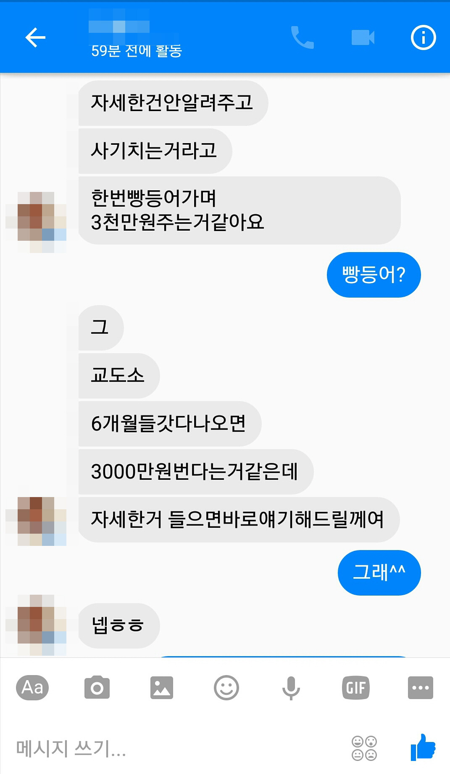Viewport: 450px width, 774px height.
Task: Open the emoji selector beside message field
Action: click(364, 748)
